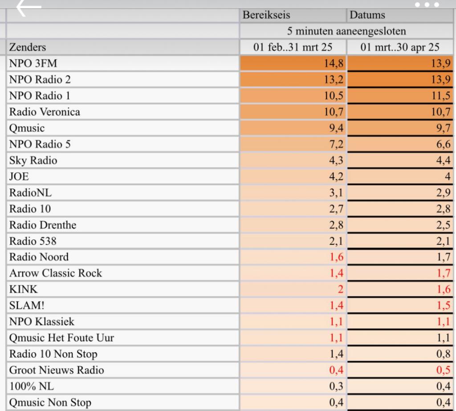
Task: Select the Radio 538 row label
Action: 122,241
